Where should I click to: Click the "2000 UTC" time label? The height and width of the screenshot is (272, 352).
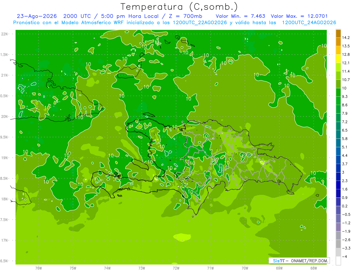click(77, 16)
